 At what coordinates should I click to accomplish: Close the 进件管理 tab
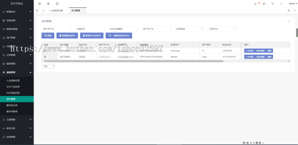pyautogui.click(x=84, y=11)
